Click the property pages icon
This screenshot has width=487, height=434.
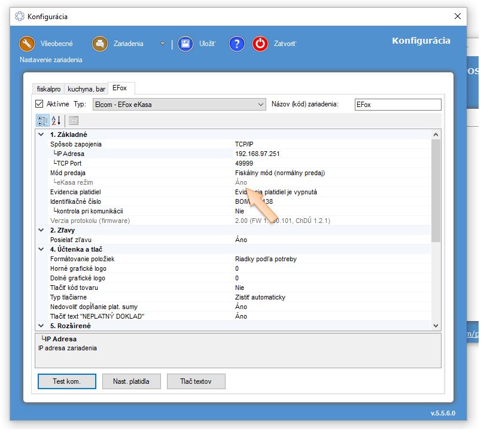pyautogui.click(x=73, y=120)
